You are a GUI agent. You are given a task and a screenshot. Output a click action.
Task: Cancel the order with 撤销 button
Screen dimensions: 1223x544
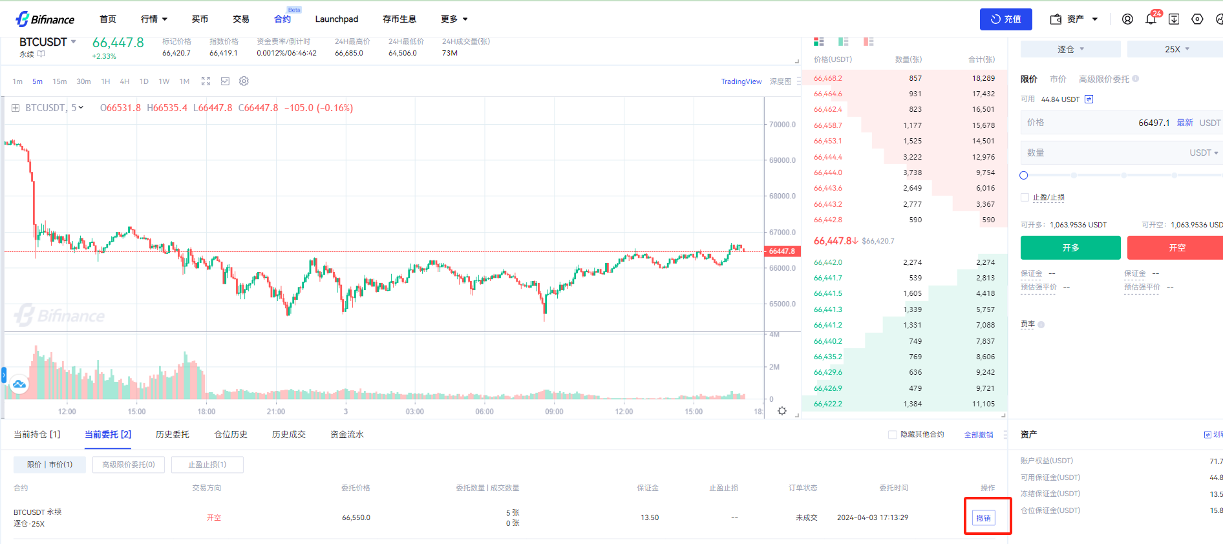(x=983, y=518)
